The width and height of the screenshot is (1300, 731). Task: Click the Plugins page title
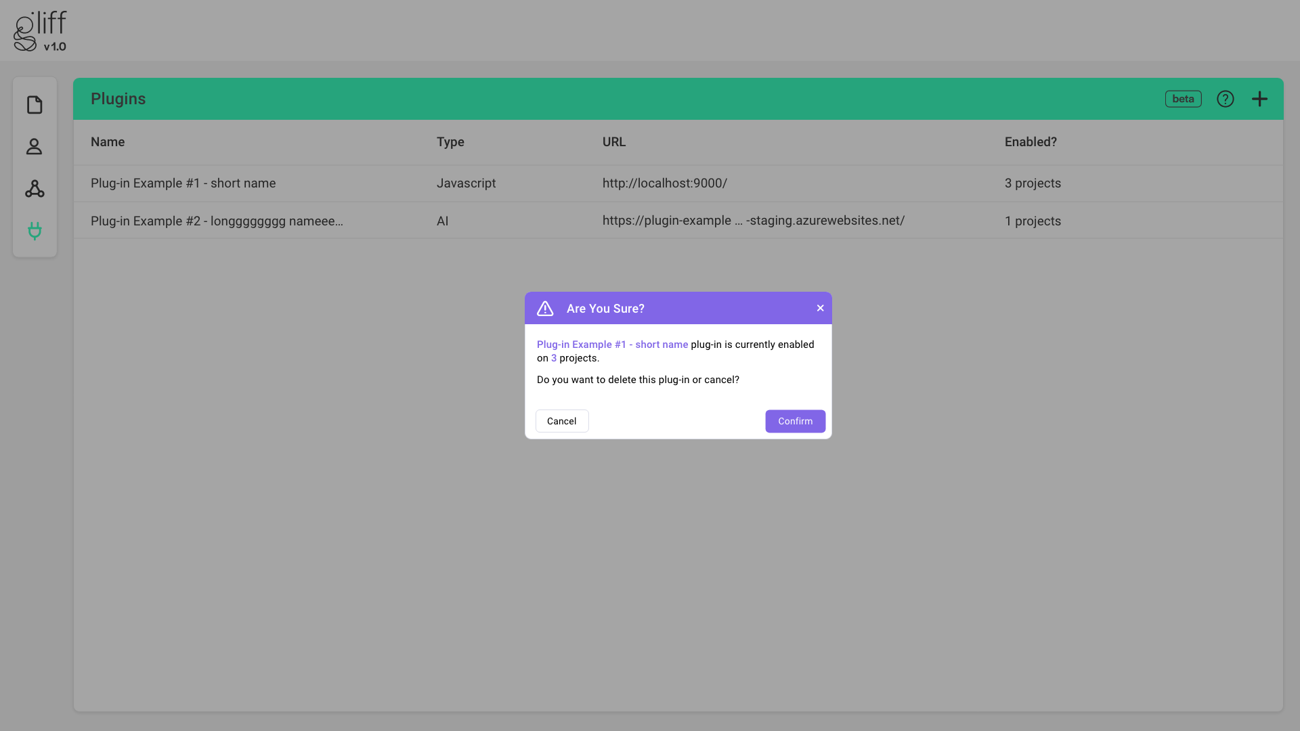pyautogui.click(x=118, y=99)
